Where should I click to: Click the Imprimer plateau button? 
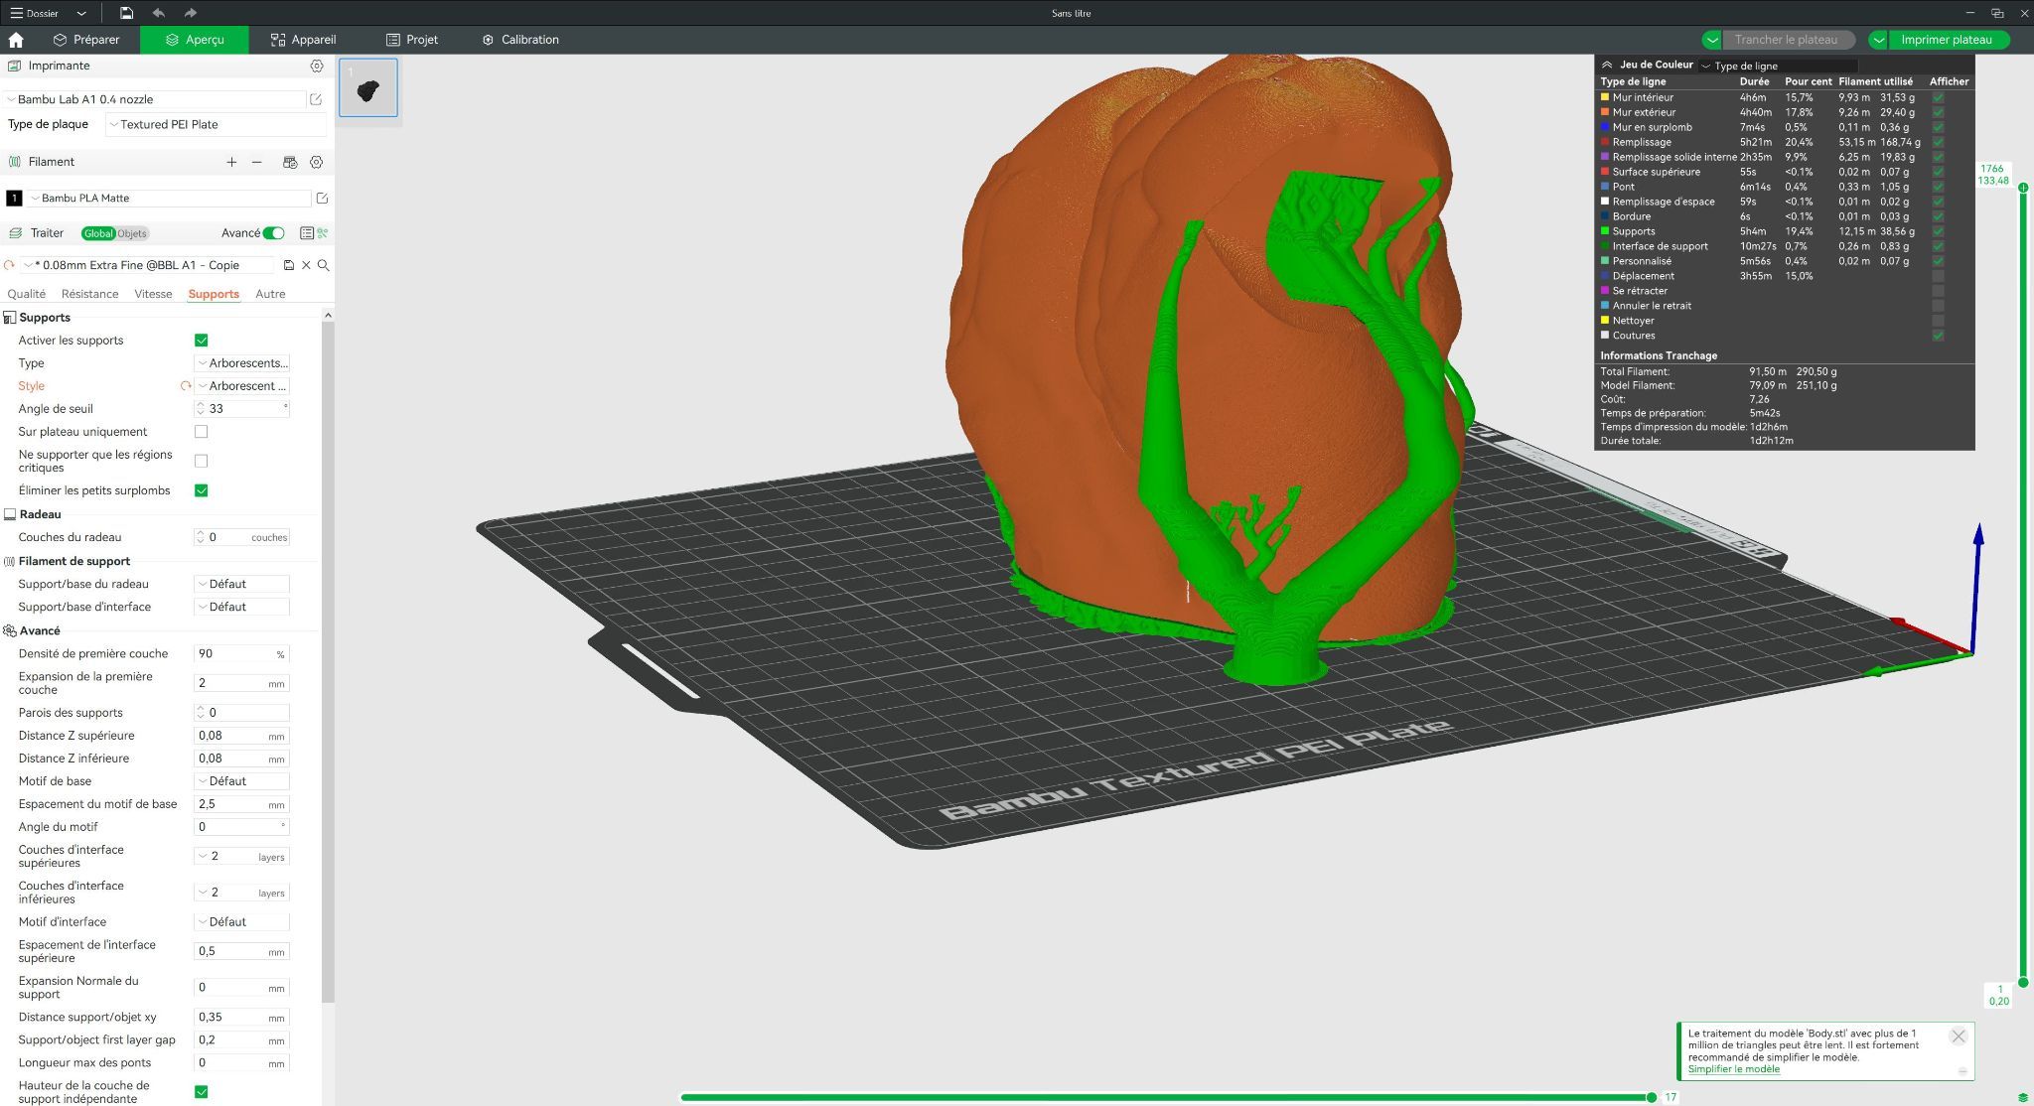pyautogui.click(x=1946, y=40)
